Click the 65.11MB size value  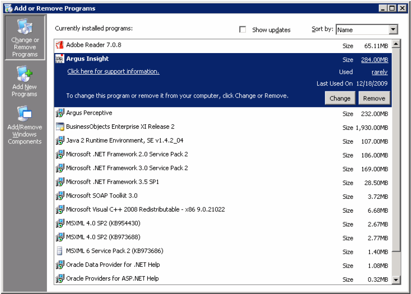pyautogui.click(x=376, y=46)
